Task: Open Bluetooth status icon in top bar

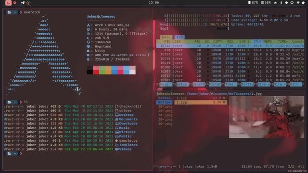Action: pyautogui.click(x=281, y=2)
